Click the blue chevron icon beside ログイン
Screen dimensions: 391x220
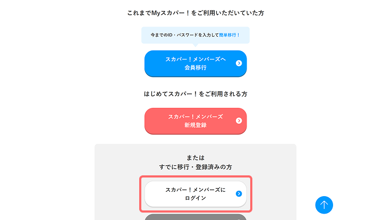pos(239,194)
